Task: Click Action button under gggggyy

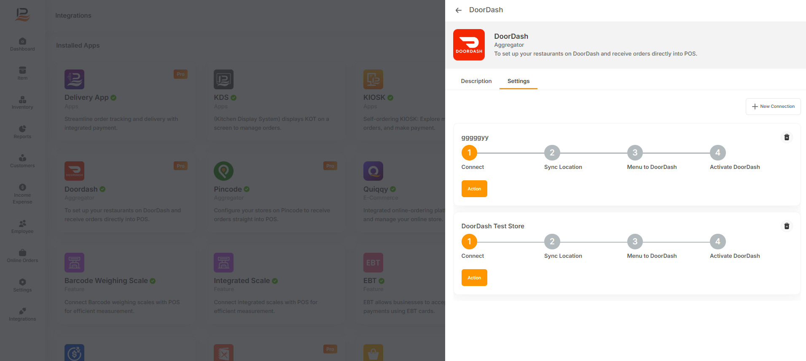Action: [x=474, y=189]
